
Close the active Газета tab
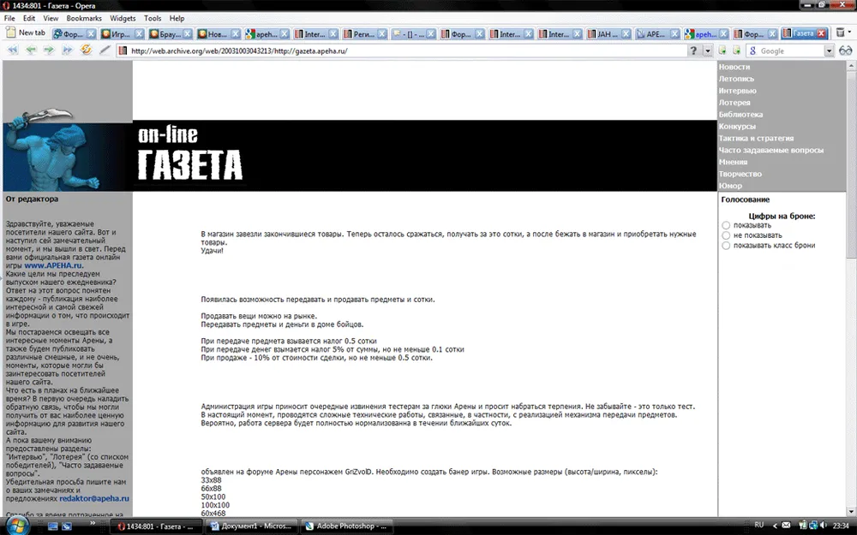(x=821, y=34)
